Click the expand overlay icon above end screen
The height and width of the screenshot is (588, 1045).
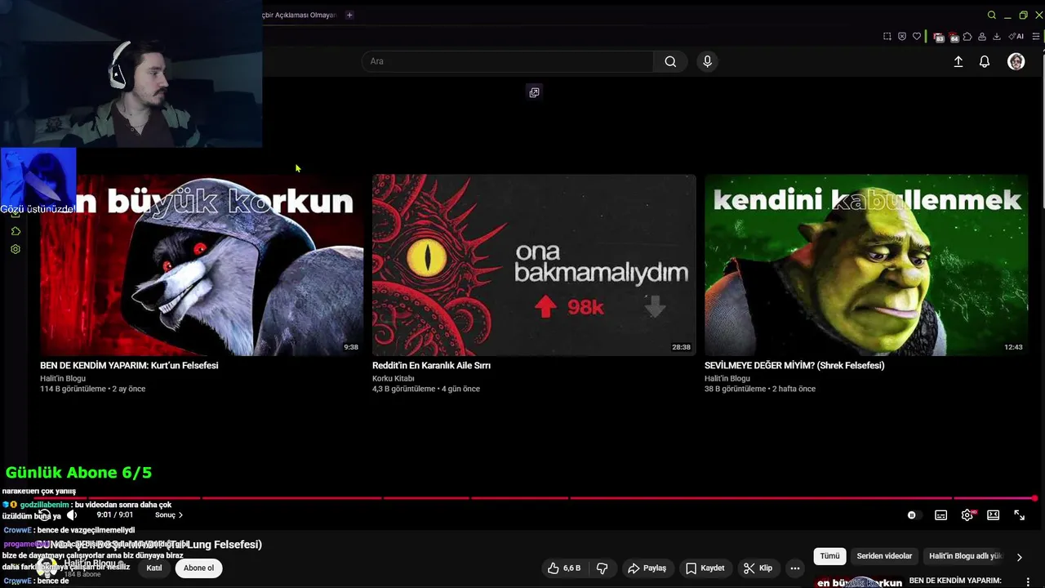(x=534, y=92)
